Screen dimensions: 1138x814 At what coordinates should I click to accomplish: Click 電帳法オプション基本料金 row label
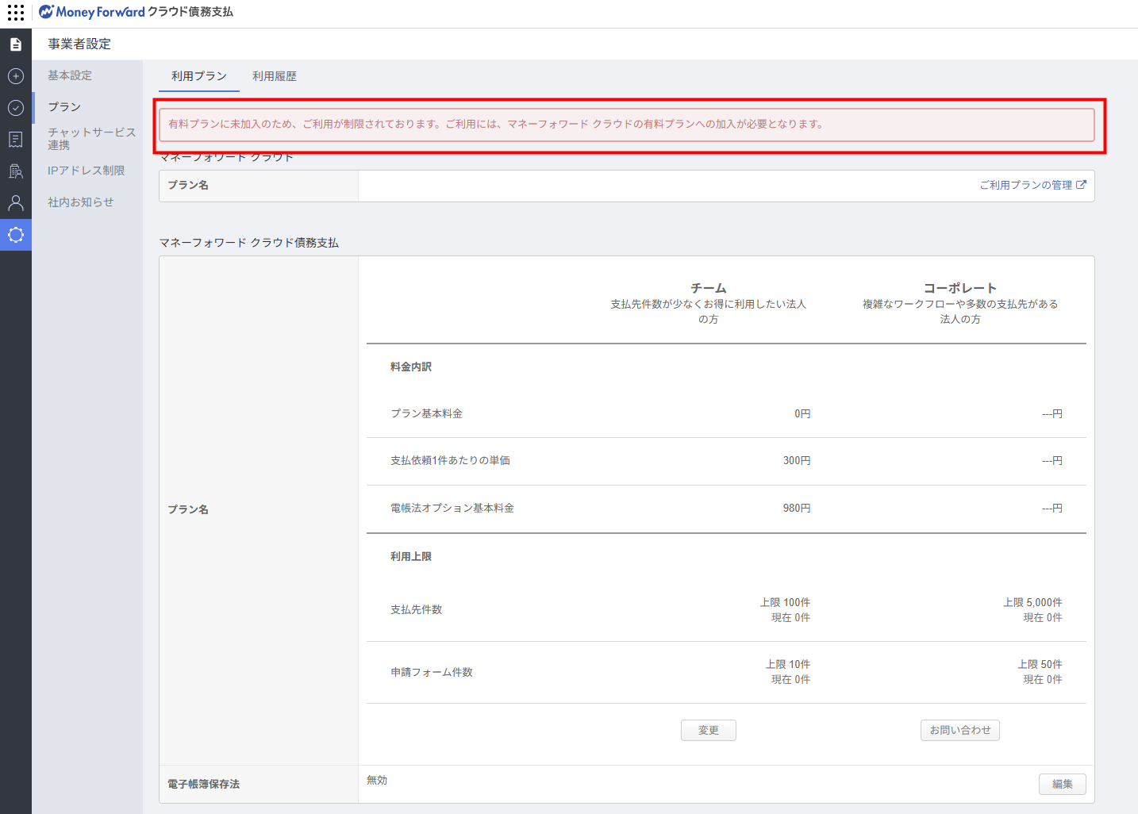pos(452,508)
